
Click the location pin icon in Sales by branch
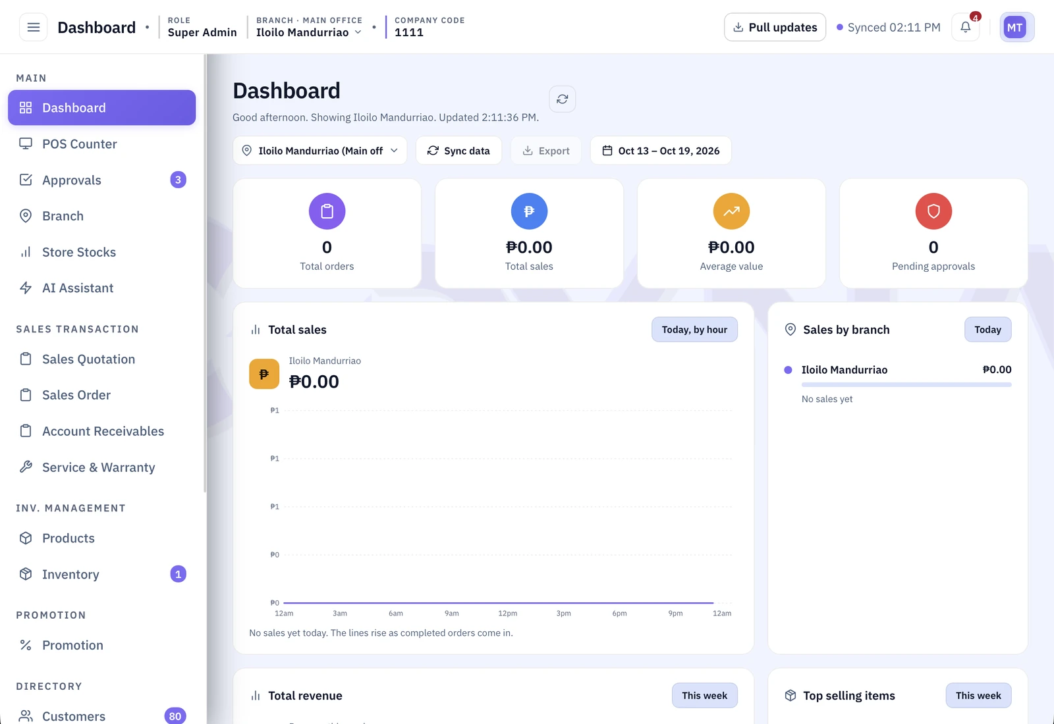[x=790, y=329]
